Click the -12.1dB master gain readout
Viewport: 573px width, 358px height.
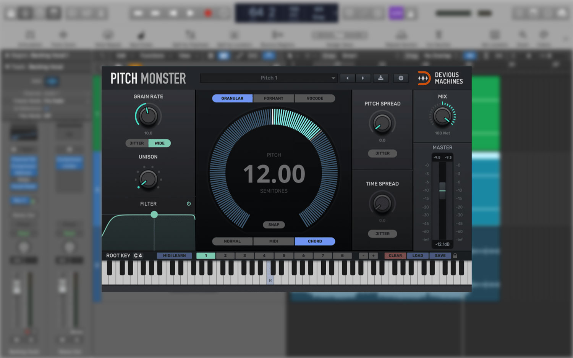pyautogui.click(x=442, y=244)
